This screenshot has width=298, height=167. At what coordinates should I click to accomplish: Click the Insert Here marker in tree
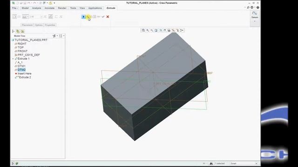coord(24,73)
